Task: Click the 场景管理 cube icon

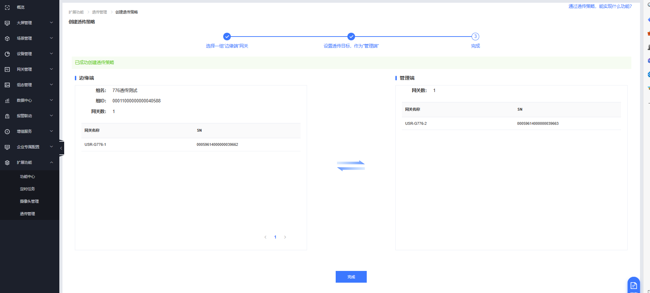Action: (x=7, y=38)
